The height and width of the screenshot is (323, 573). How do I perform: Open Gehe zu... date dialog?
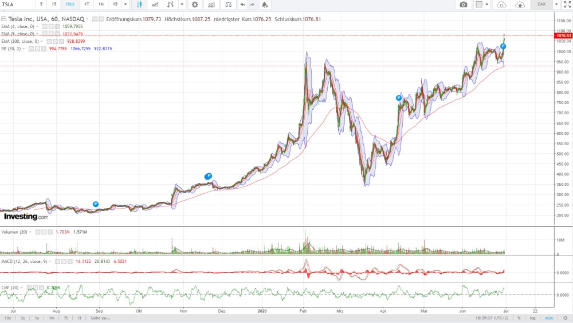pos(100,318)
